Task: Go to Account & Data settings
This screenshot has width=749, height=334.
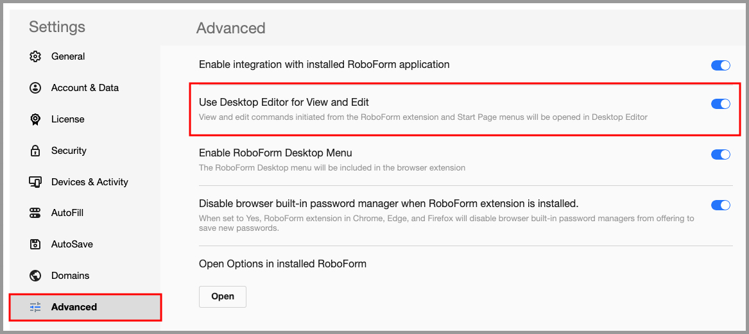Action: point(85,88)
